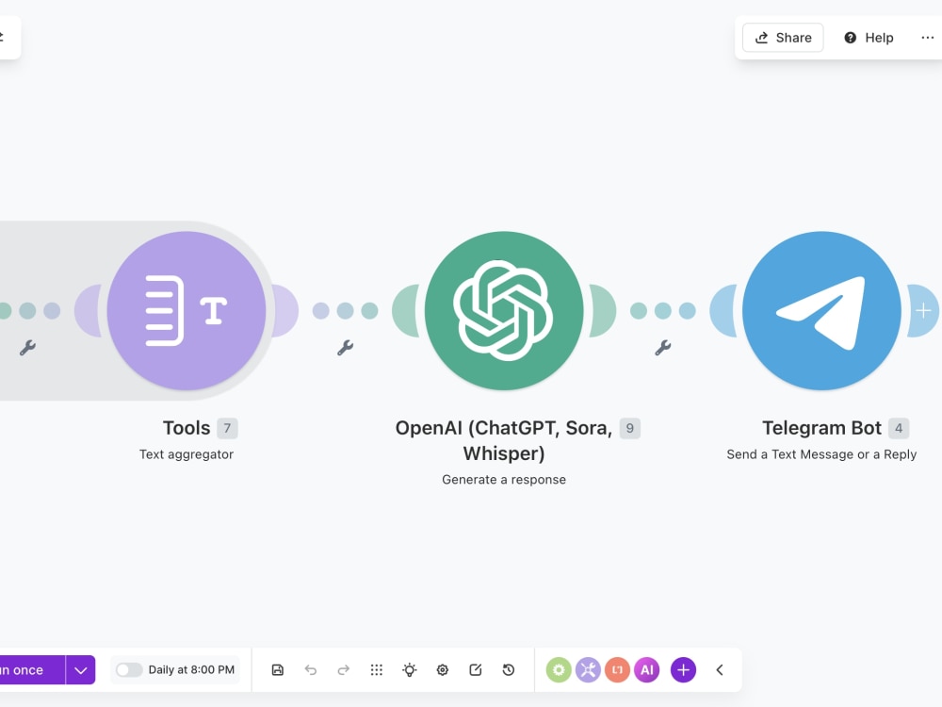Collapse the favorites bar with the chevron

click(719, 669)
